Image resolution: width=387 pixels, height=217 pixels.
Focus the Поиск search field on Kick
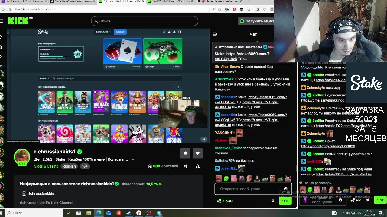[x=145, y=21]
